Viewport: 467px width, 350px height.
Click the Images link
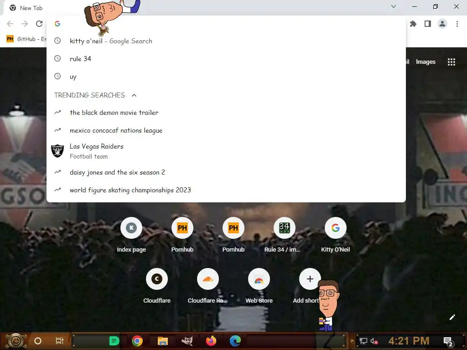tap(425, 62)
